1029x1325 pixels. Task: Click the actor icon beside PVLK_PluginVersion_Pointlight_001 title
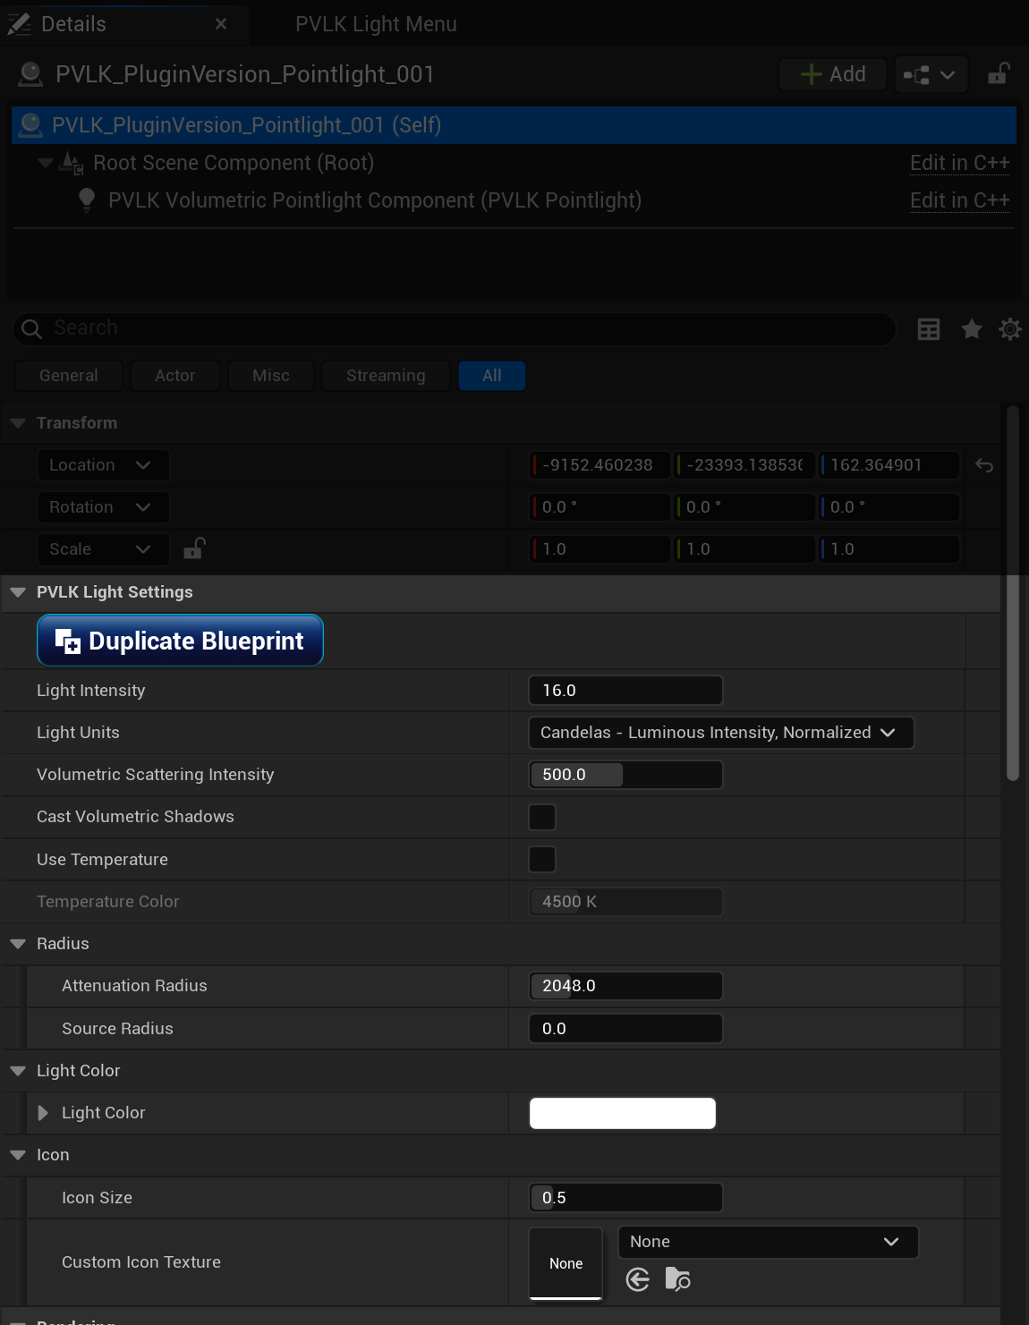[30, 74]
